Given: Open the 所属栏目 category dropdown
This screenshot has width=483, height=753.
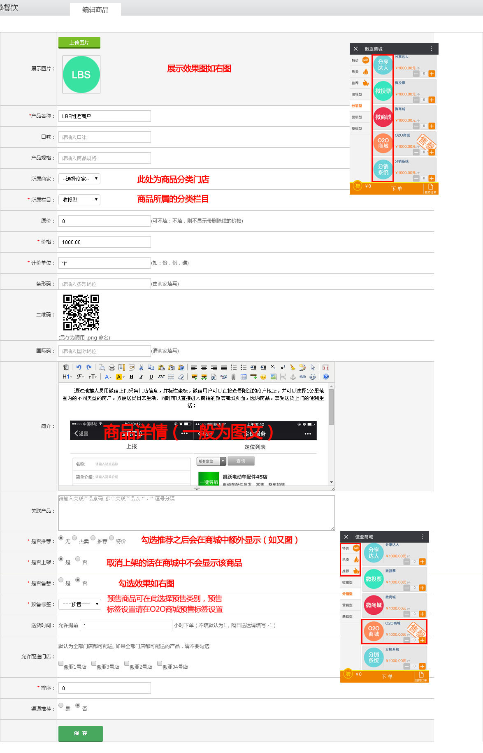Looking at the screenshot, I should 79,200.
